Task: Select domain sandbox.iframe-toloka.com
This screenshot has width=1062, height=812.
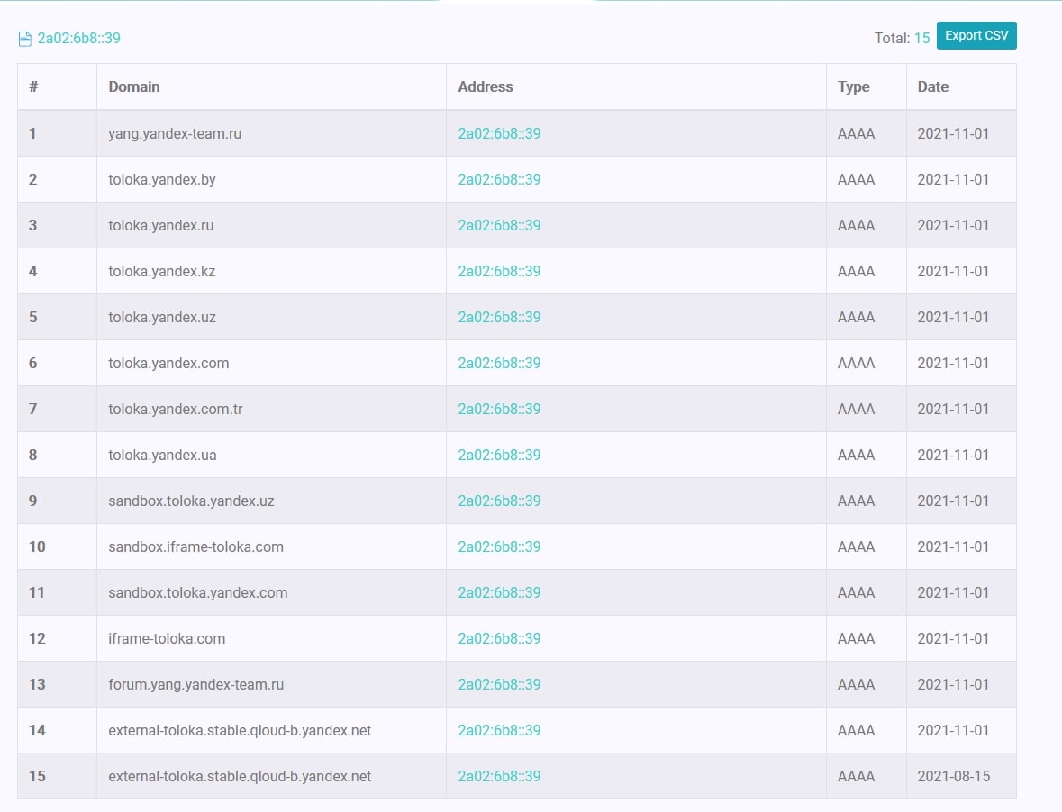Action: tap(195, 546)
